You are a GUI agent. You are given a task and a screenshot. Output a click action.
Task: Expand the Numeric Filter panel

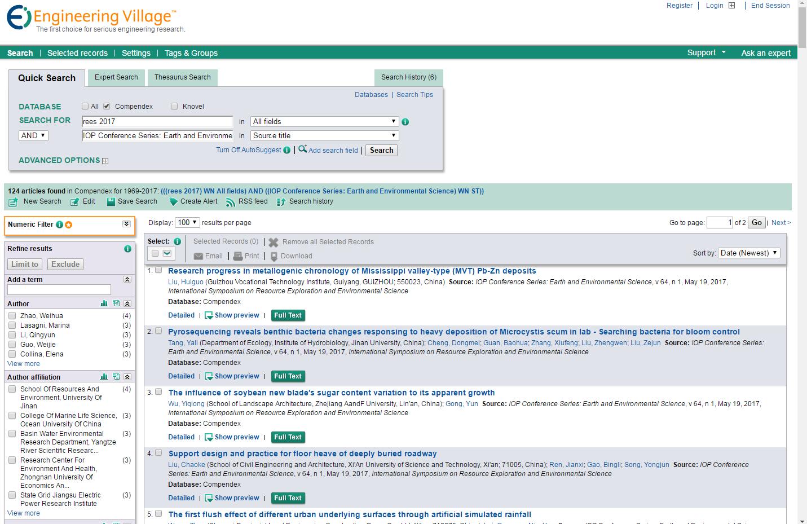(x=126, y=224)
